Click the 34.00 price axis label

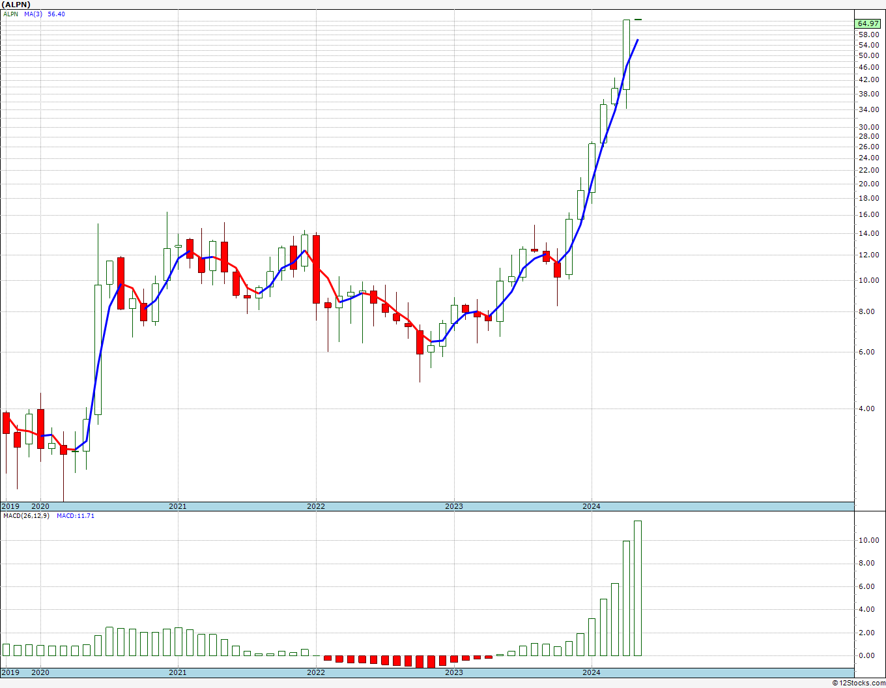point(869,109)
